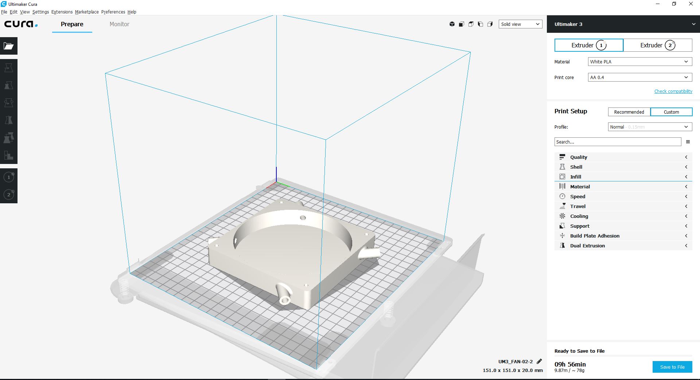The image size is (700, 380).
Task: Rename job with the pencil icon
Action: point(540,361)
